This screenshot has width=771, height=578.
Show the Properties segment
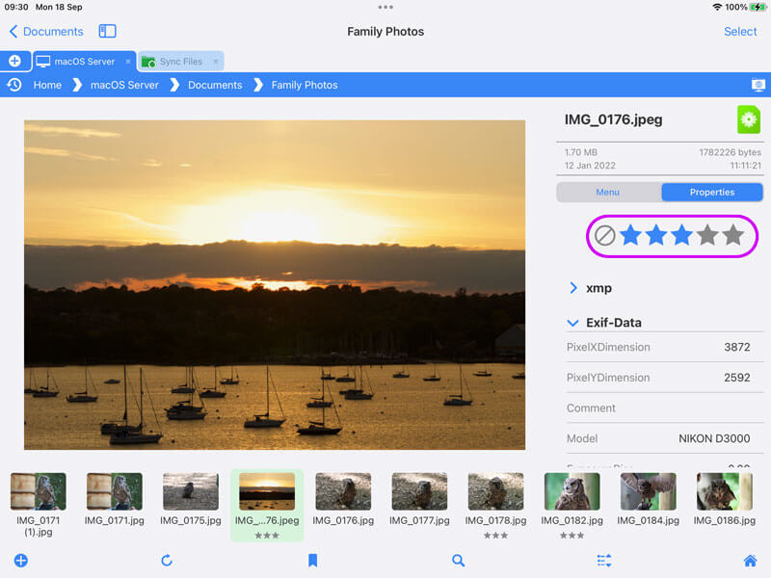click(x=712, y=192)
